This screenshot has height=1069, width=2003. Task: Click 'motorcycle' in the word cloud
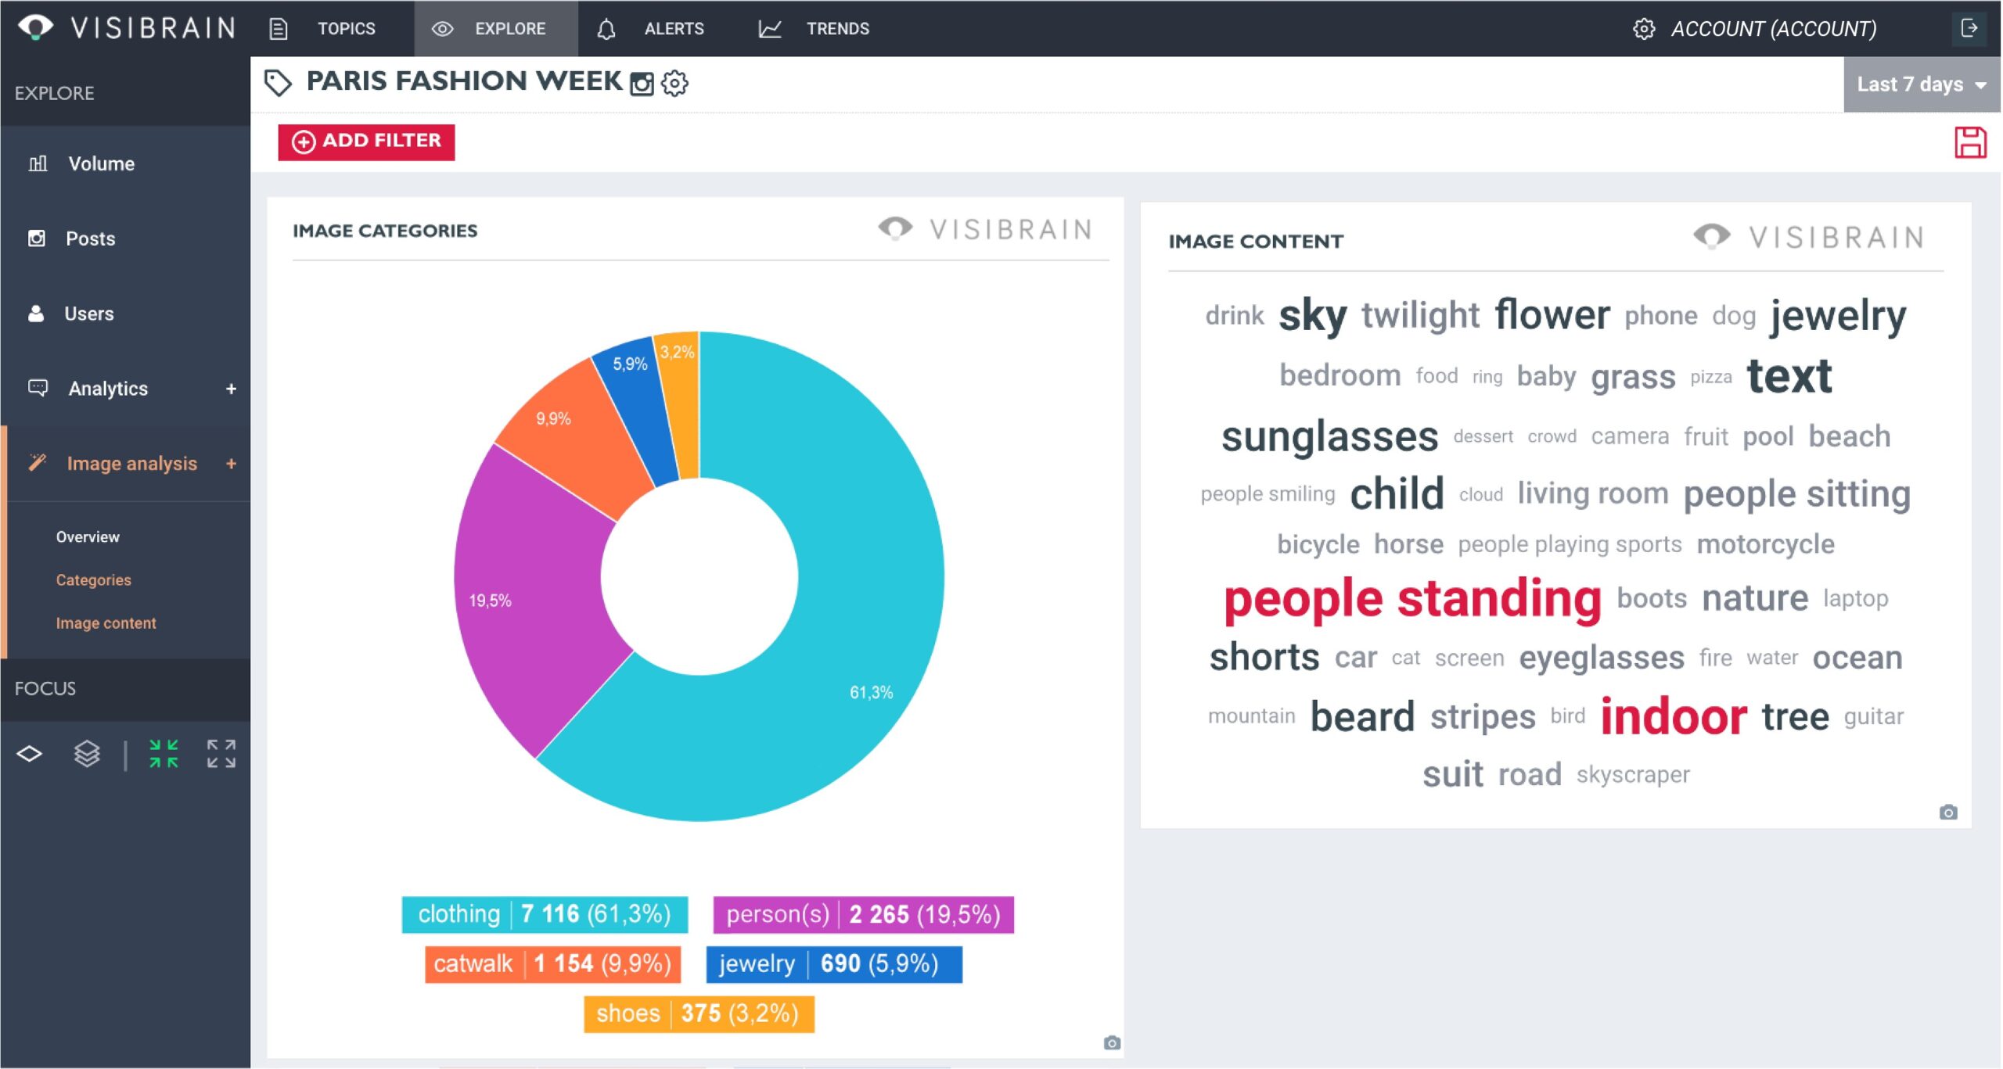[1765, 544]
